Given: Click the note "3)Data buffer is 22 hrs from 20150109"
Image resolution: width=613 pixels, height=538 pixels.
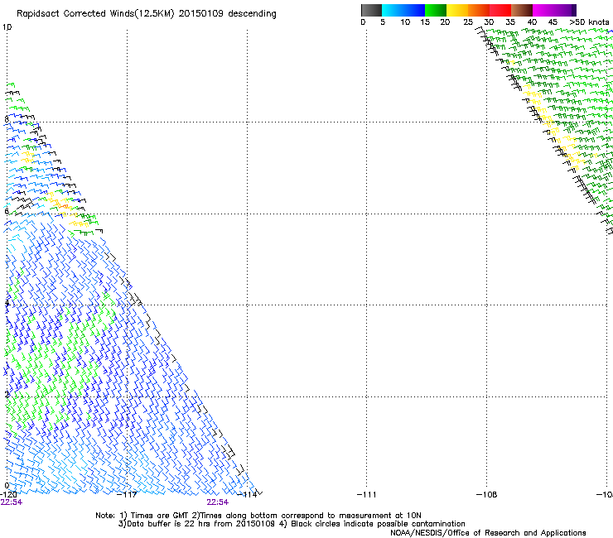Looking at the screenshot, I should (196, 524).
